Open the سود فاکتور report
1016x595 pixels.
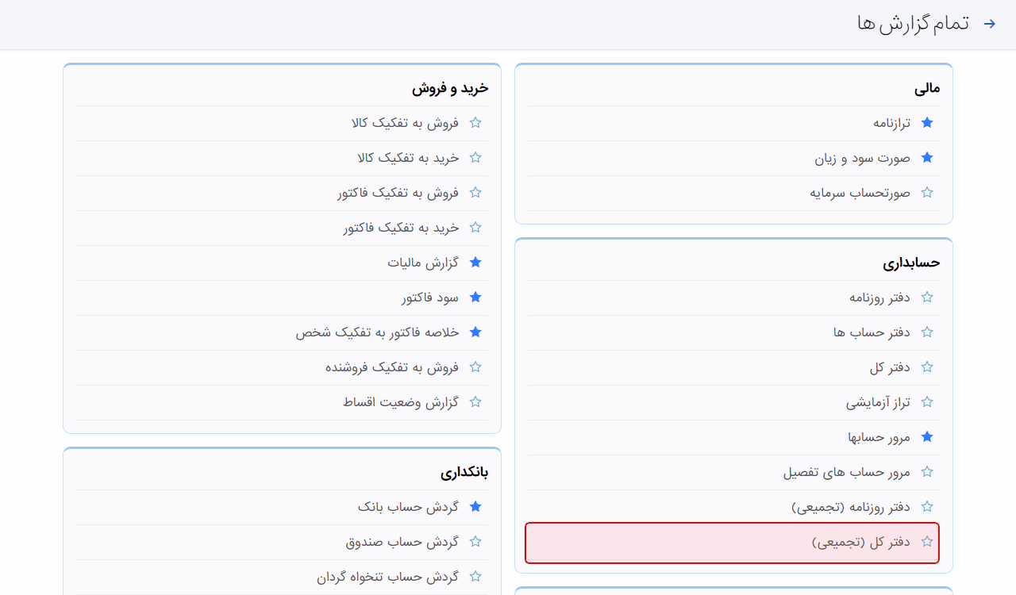click(430, 297)
